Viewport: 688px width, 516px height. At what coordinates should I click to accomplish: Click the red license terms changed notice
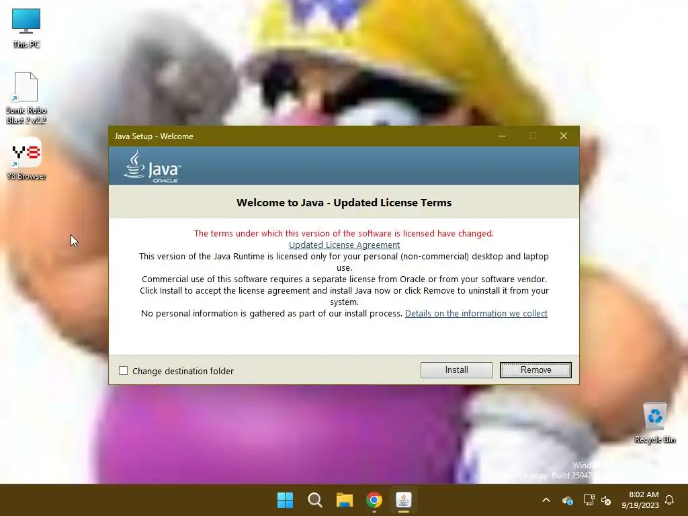[x=344, y=233]
